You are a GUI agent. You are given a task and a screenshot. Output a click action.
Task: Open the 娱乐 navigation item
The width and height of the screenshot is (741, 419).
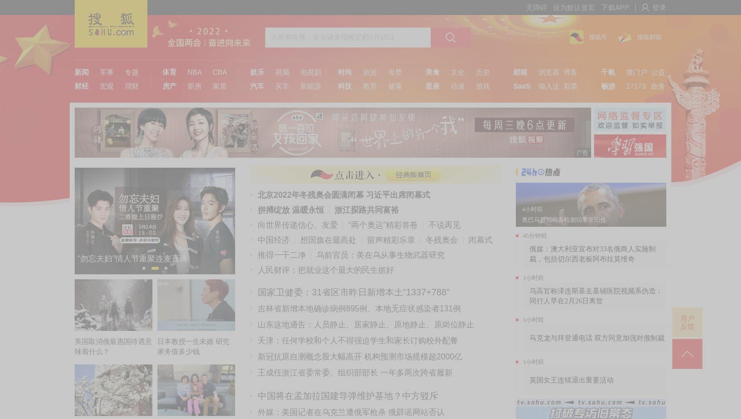pyautogui.click(x=257, y=72)
